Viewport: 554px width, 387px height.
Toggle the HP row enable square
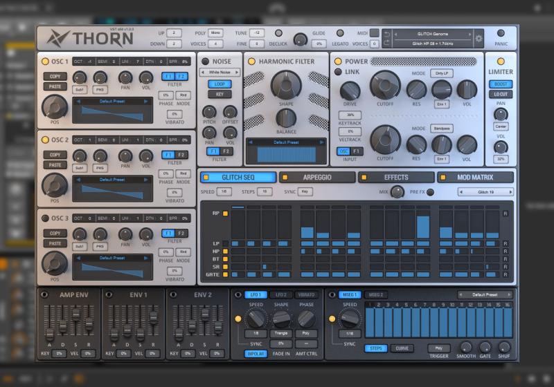(225, 252)
